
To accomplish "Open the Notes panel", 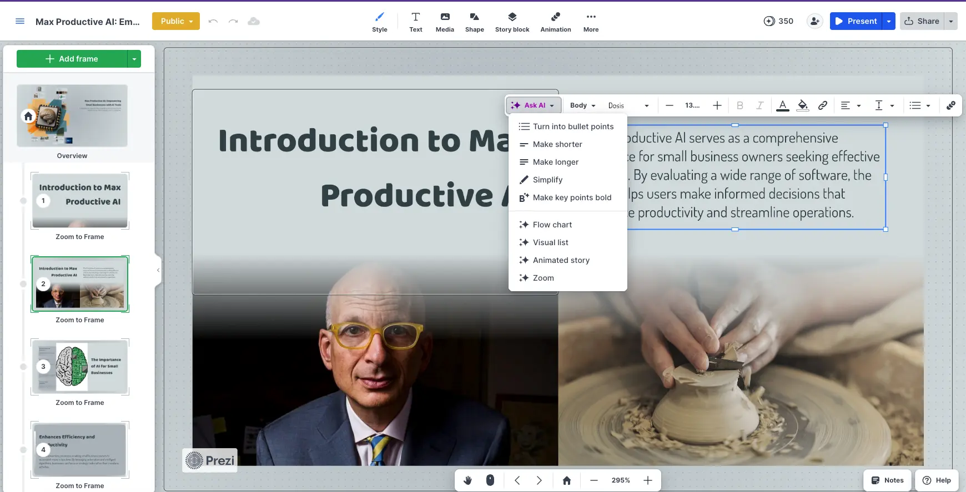I will click(x=888, y=480).
